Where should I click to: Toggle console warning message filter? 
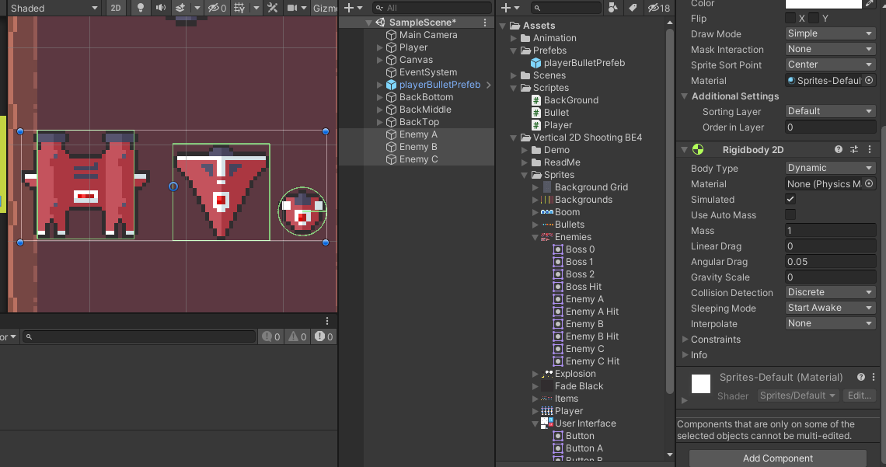tap(297, 336)
